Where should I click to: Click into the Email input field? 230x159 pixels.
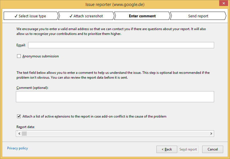[121, 45]
